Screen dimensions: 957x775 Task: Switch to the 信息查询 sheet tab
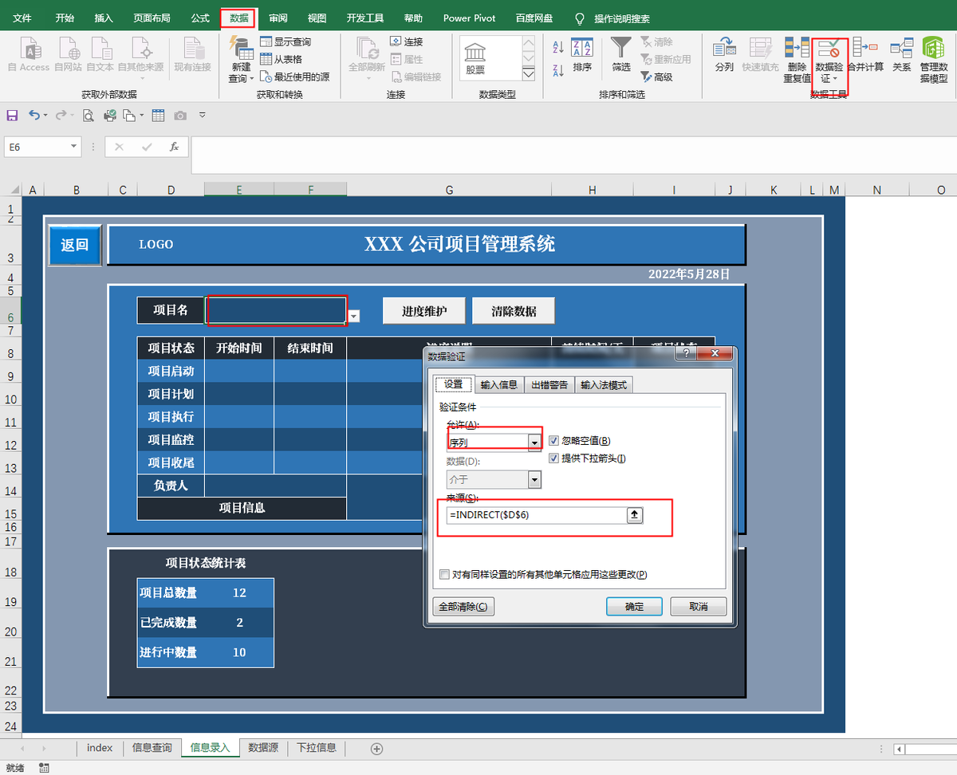(x=152, y=748)
